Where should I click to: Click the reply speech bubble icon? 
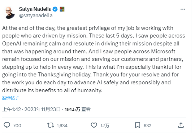pyautogui.click(x=7, y=125)
